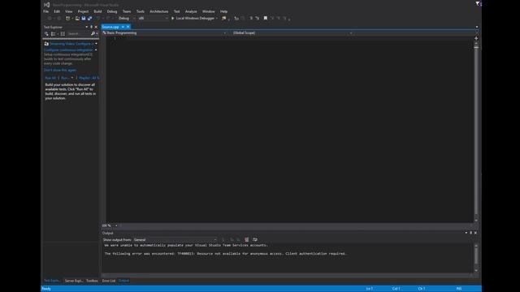
Task: Open the Window menu
Action: (x=208, y=11)
